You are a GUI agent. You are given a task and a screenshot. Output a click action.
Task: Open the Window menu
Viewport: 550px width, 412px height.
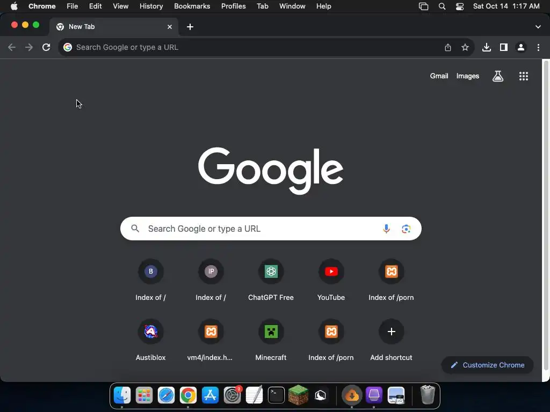coord(292,6)
